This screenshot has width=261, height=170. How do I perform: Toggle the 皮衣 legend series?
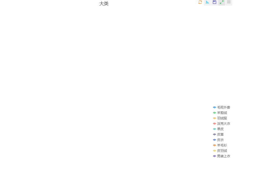click(x=218, y=140)
